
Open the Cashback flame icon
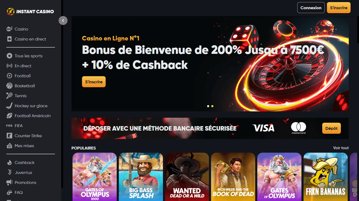(x=9, y=162)
